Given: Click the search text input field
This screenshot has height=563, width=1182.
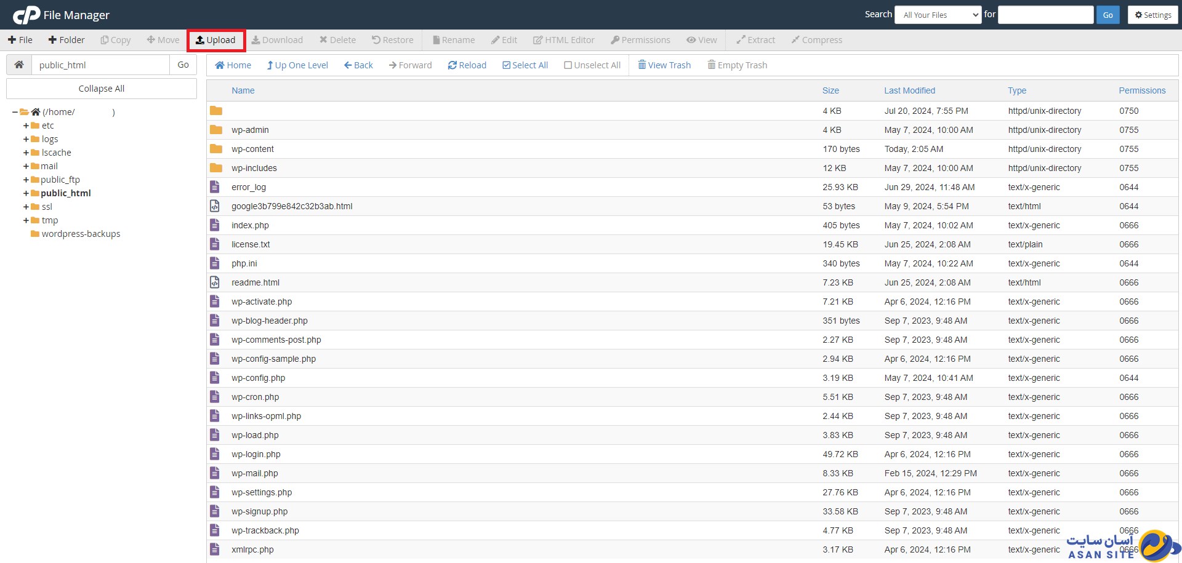Looking at the screenshot, I should [x=1045, y=15].
